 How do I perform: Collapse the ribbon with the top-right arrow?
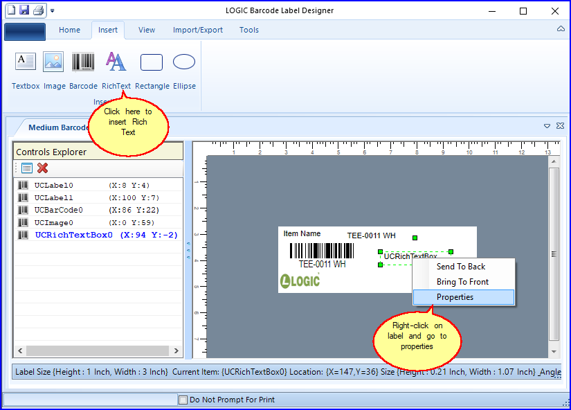coord(561,29)
